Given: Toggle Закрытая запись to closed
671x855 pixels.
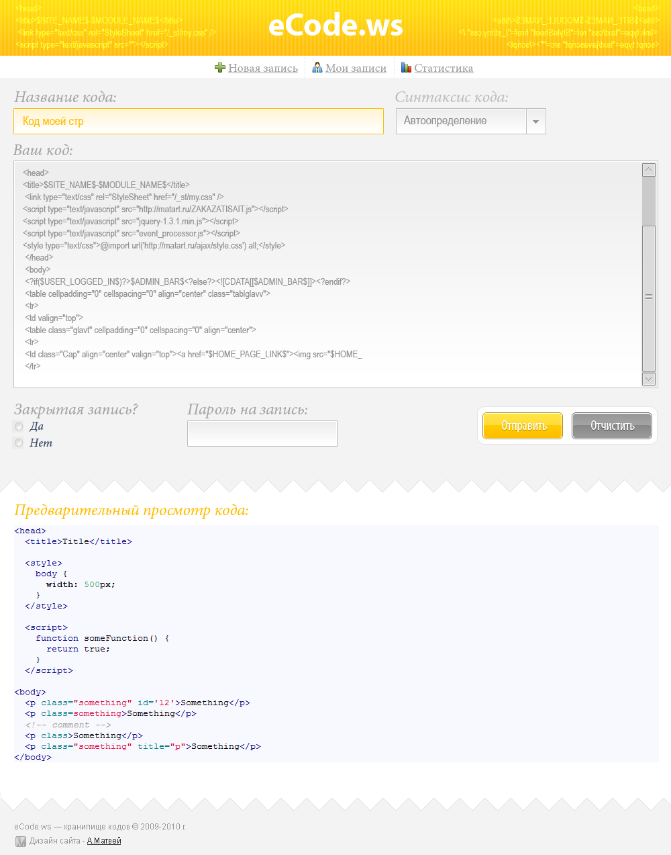Looking at the screenshot, I should point(18,426).
